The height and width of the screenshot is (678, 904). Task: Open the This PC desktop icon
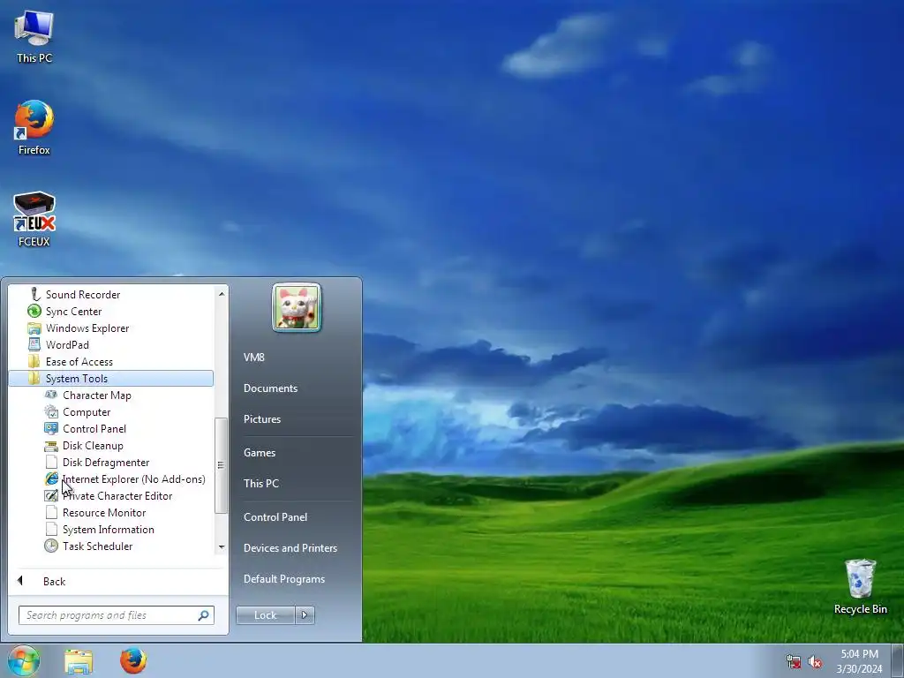click(34, 37)
